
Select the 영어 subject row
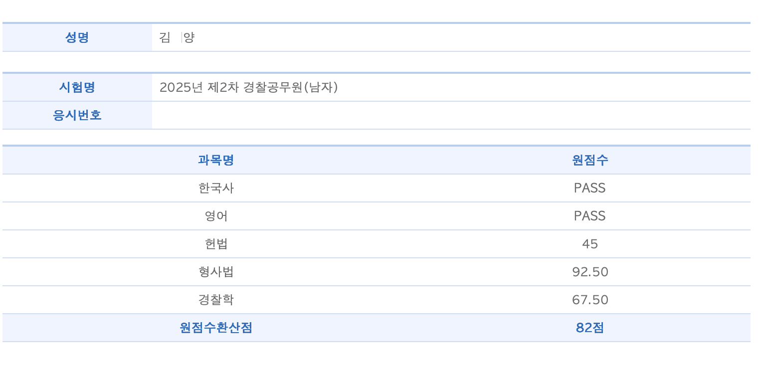pos(377,216)
